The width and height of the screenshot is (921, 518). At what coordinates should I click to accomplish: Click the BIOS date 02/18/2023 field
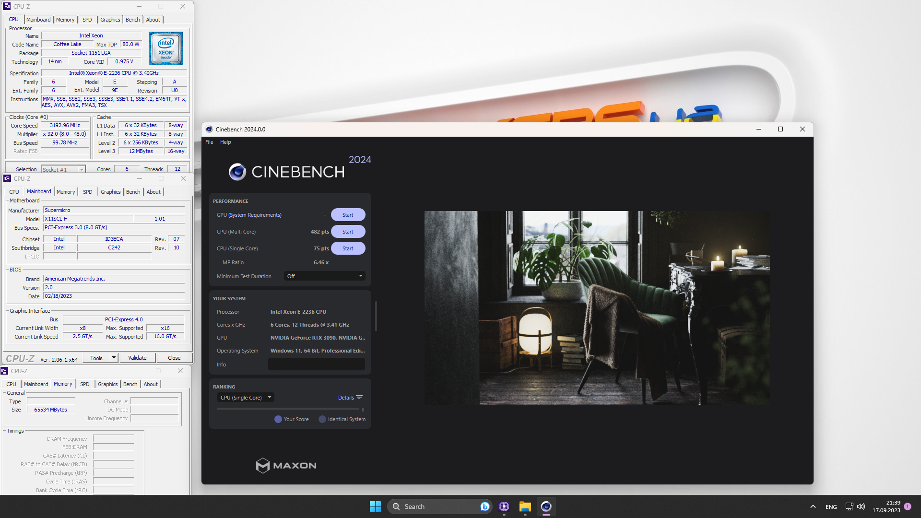pos(114,296)
